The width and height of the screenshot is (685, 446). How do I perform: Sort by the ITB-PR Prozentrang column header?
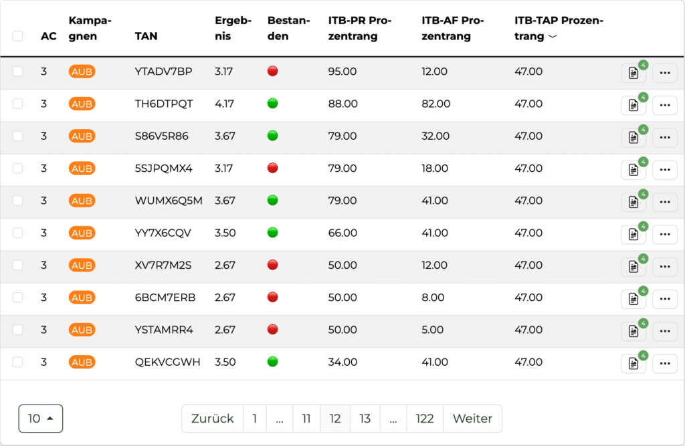(x=359, y=28)
